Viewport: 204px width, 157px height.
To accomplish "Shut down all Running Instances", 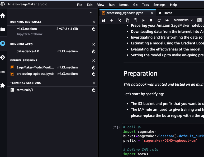I will click(94, 22).
